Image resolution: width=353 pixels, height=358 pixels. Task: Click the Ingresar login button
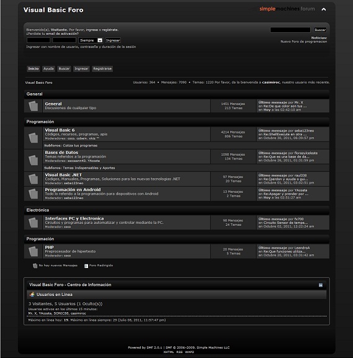point(113,40)
